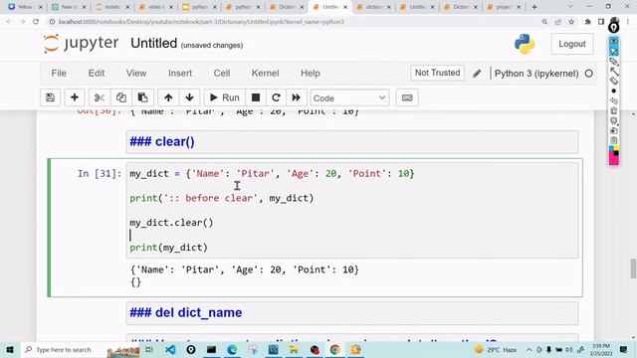This screenshot has width=637, height=358.
Task: Click the Python logo in the header
Action: 525,44
